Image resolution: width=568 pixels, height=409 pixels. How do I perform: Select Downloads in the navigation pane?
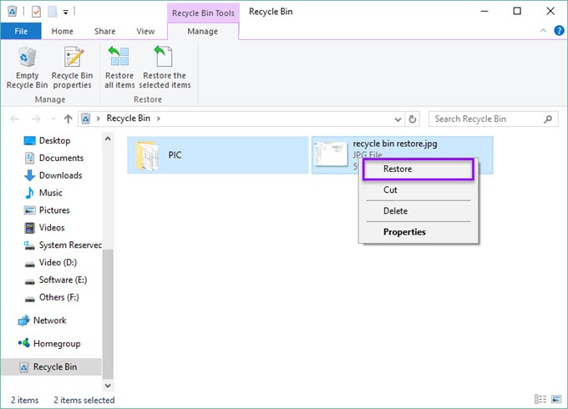point(60,175)
